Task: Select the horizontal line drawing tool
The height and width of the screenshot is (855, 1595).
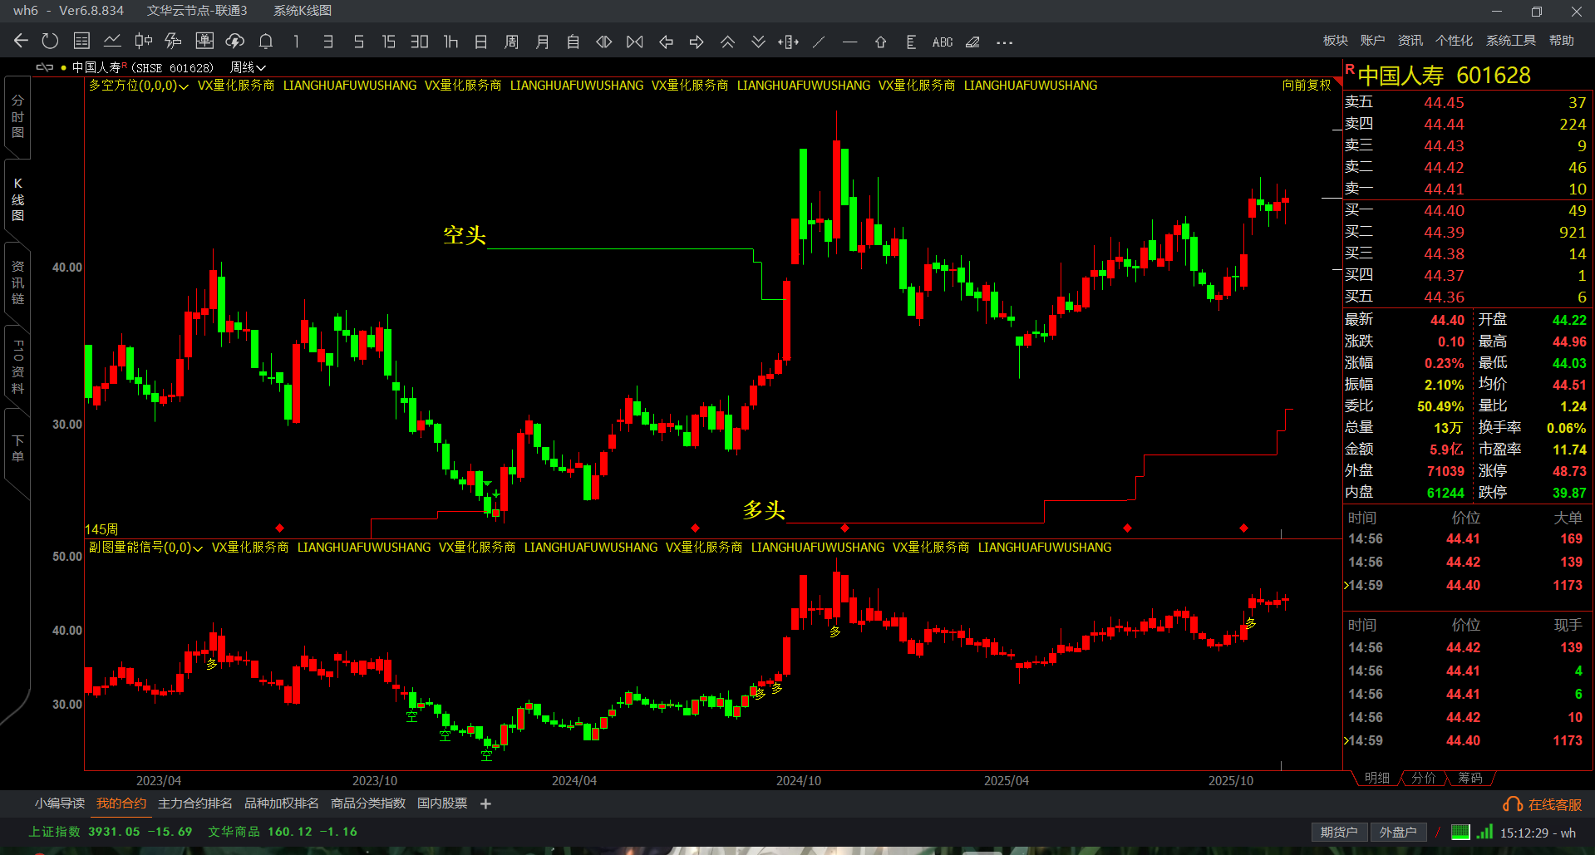Action: (x=849, y=42)
